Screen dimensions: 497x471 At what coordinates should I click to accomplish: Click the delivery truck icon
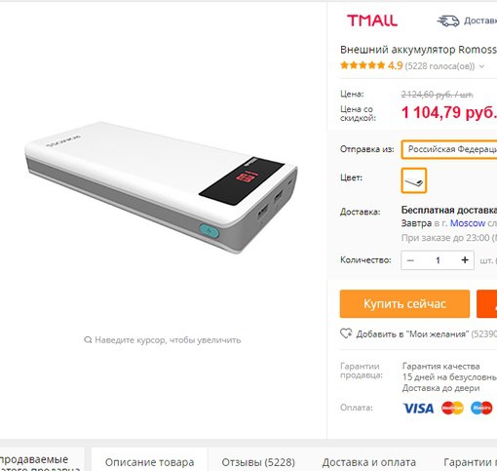pyautogui.click(x=448, y=20)
